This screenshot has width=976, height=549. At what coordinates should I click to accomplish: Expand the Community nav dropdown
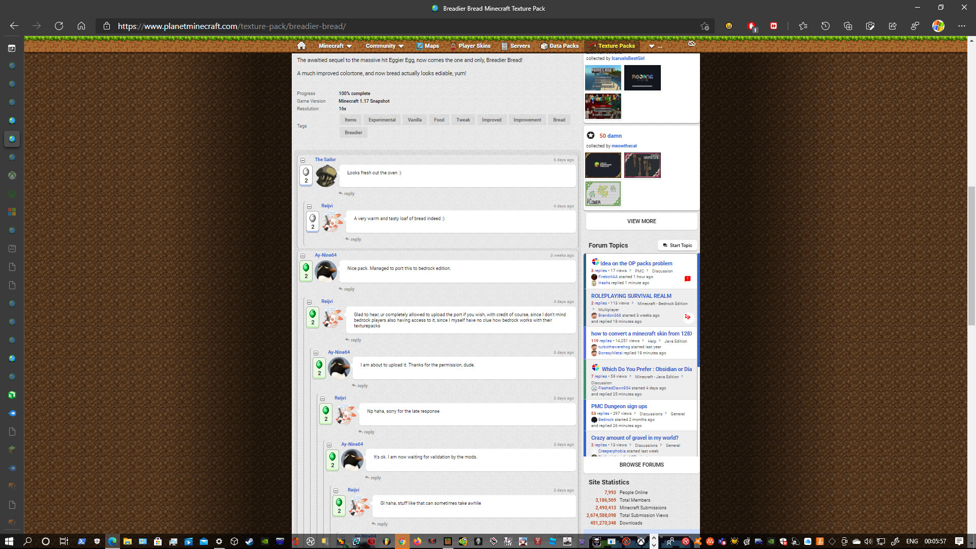pos(384,46)
